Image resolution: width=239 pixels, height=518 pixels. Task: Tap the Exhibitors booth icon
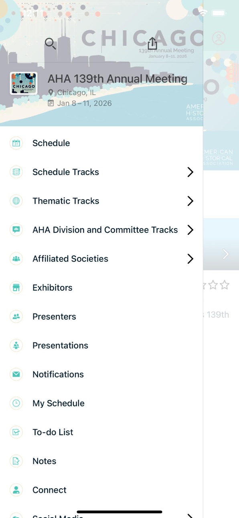coord(16,288)
